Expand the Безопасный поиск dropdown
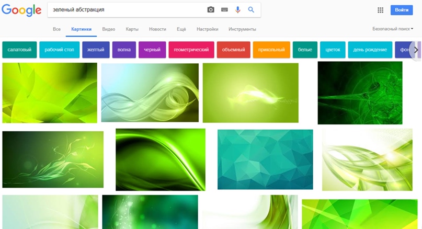 click(x=393, y=29)
